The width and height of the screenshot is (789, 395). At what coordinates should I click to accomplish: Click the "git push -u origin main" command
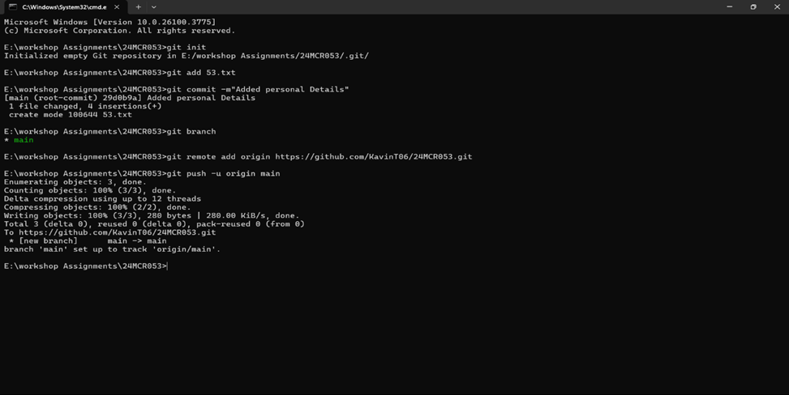coord(224,173)
